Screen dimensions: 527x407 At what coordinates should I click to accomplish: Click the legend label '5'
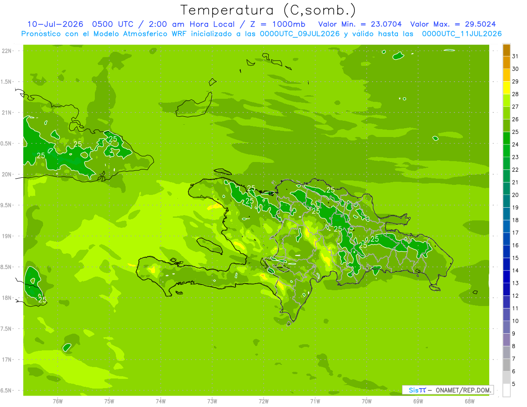[514, 384]
